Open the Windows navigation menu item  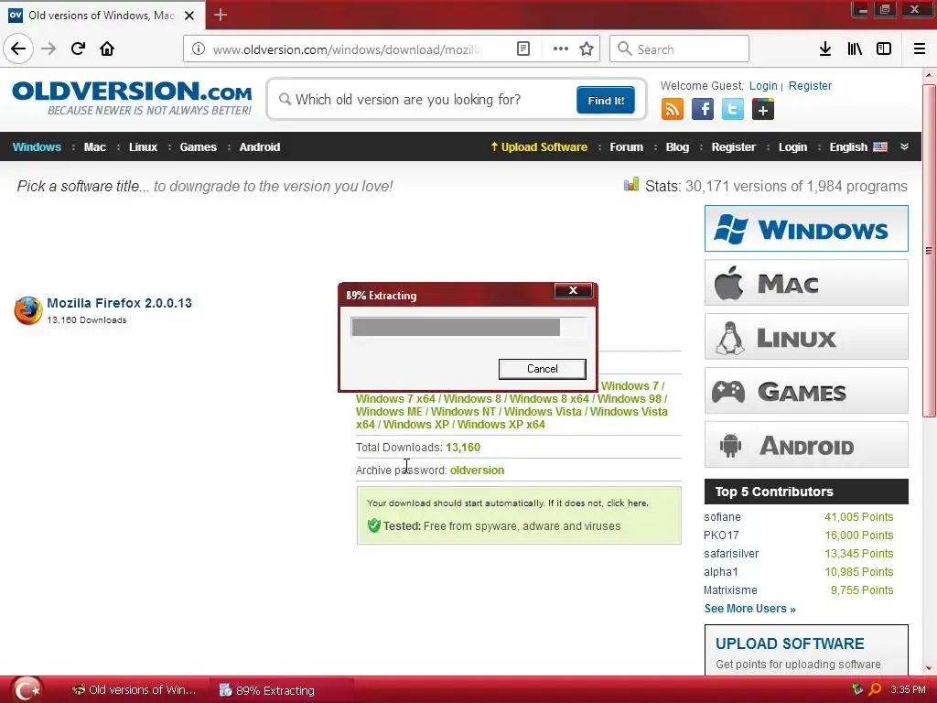[x=37, y=147]
